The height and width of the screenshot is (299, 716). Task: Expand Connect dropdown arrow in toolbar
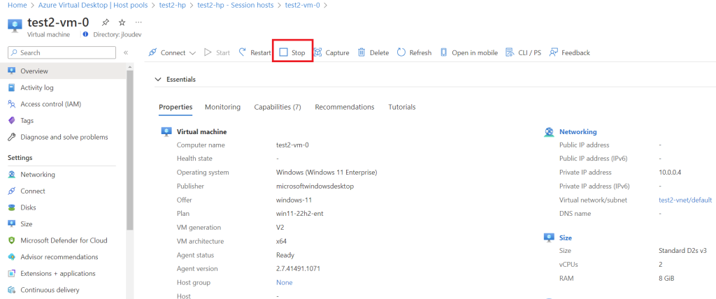click(192, 53)
